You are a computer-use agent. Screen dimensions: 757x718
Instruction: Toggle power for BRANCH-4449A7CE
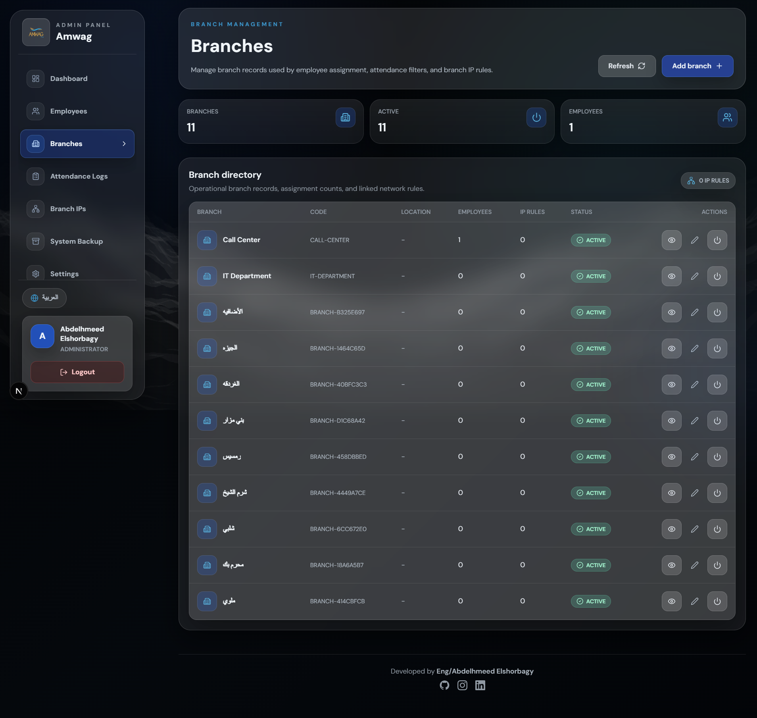pos(717,493)
